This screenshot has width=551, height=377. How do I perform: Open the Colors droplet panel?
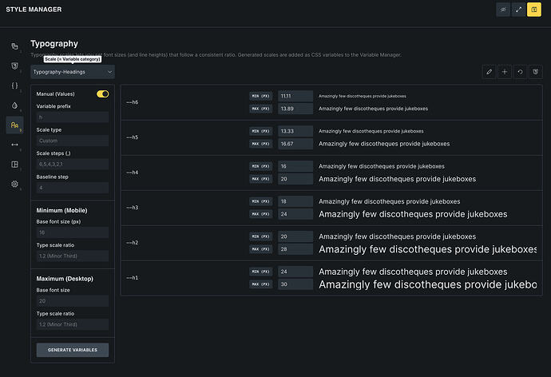point(14,105)
